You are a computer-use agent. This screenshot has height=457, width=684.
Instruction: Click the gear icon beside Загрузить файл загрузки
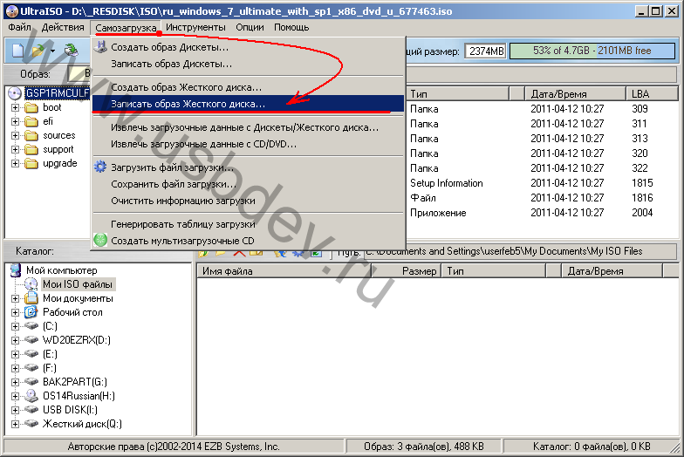click(x=100, y=167)
